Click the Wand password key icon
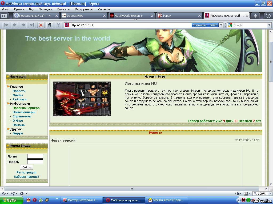This screenshot has width=273, height=204. 58,25
